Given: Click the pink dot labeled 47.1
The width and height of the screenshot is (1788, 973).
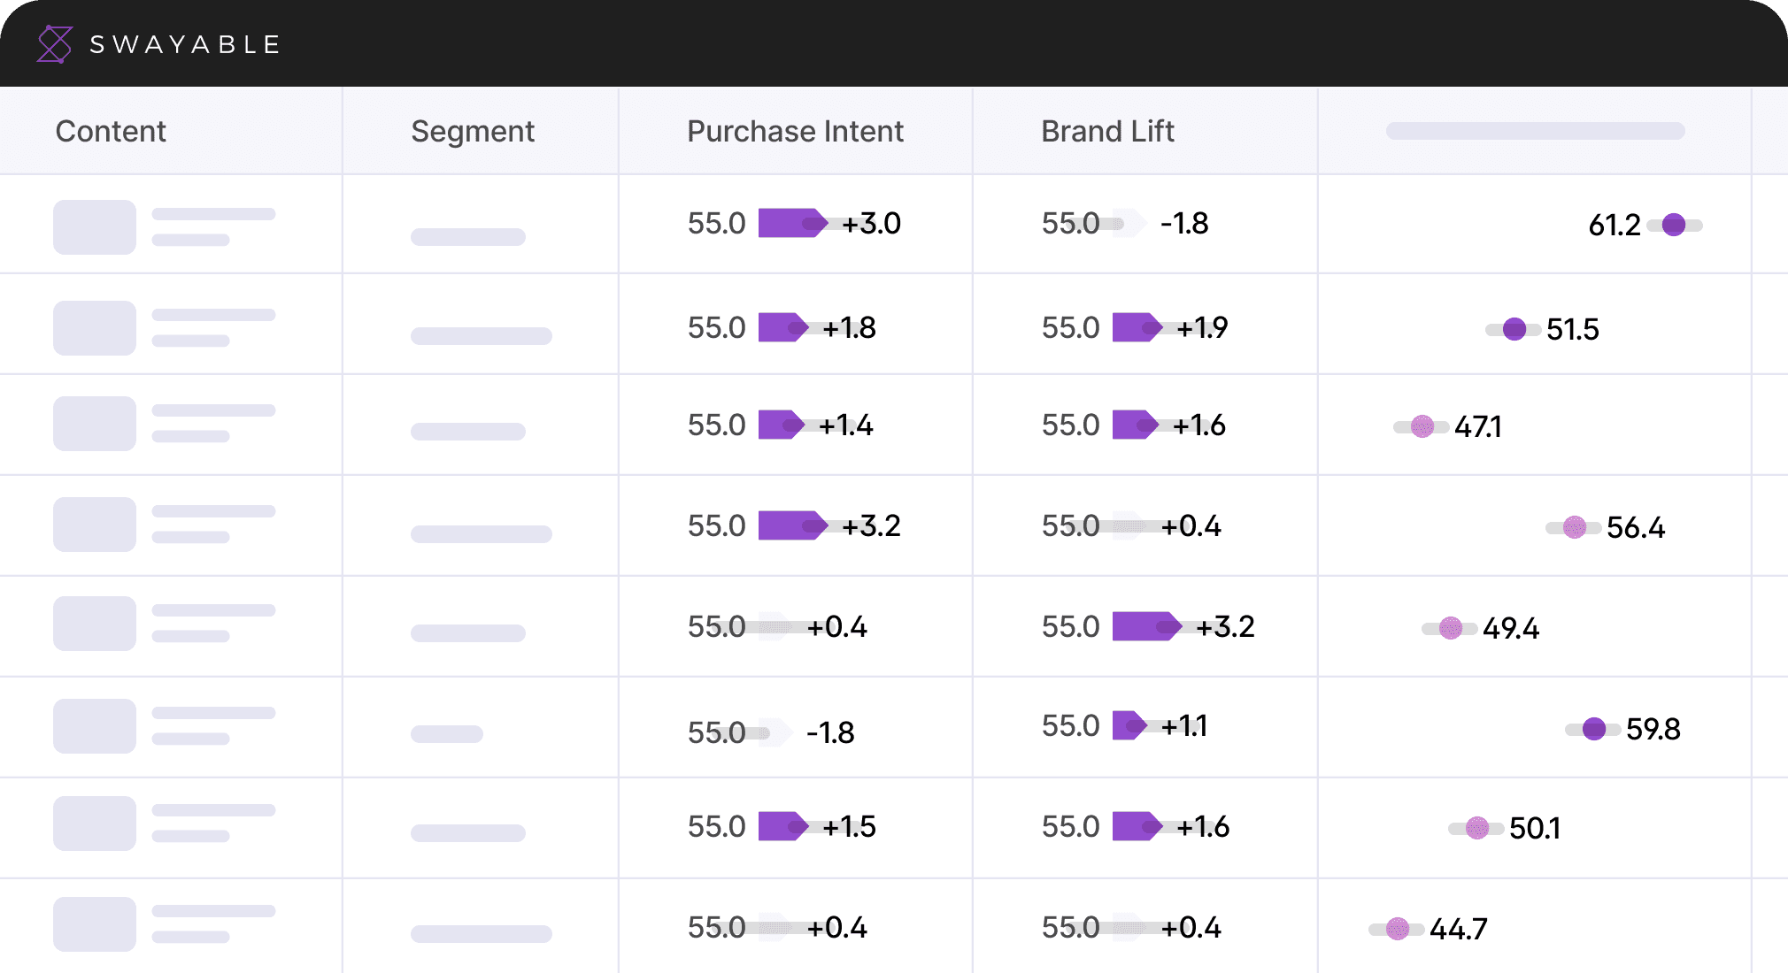Looking at the screenshot, I should point(1422,426).
